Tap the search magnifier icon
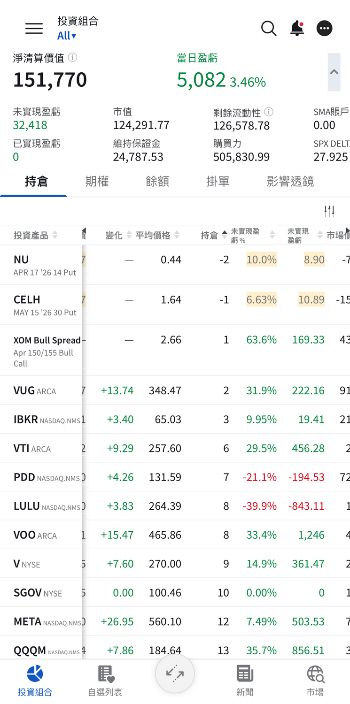Screen dimensions: 350x704 pos(268,29)
